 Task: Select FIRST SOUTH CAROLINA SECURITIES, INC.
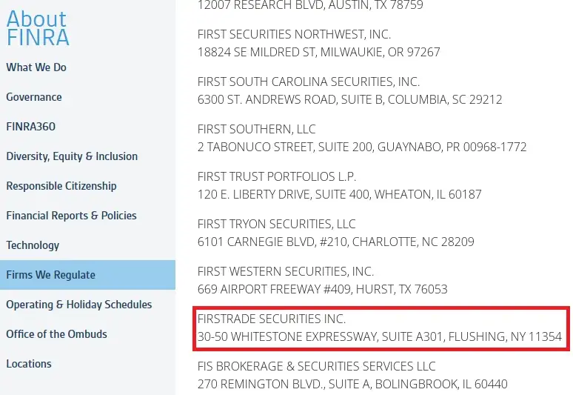coord(309,82)
